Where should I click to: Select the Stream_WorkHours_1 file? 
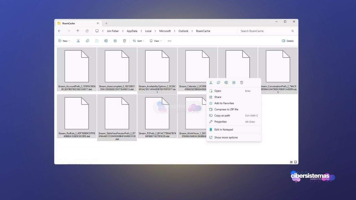[192, 116]
